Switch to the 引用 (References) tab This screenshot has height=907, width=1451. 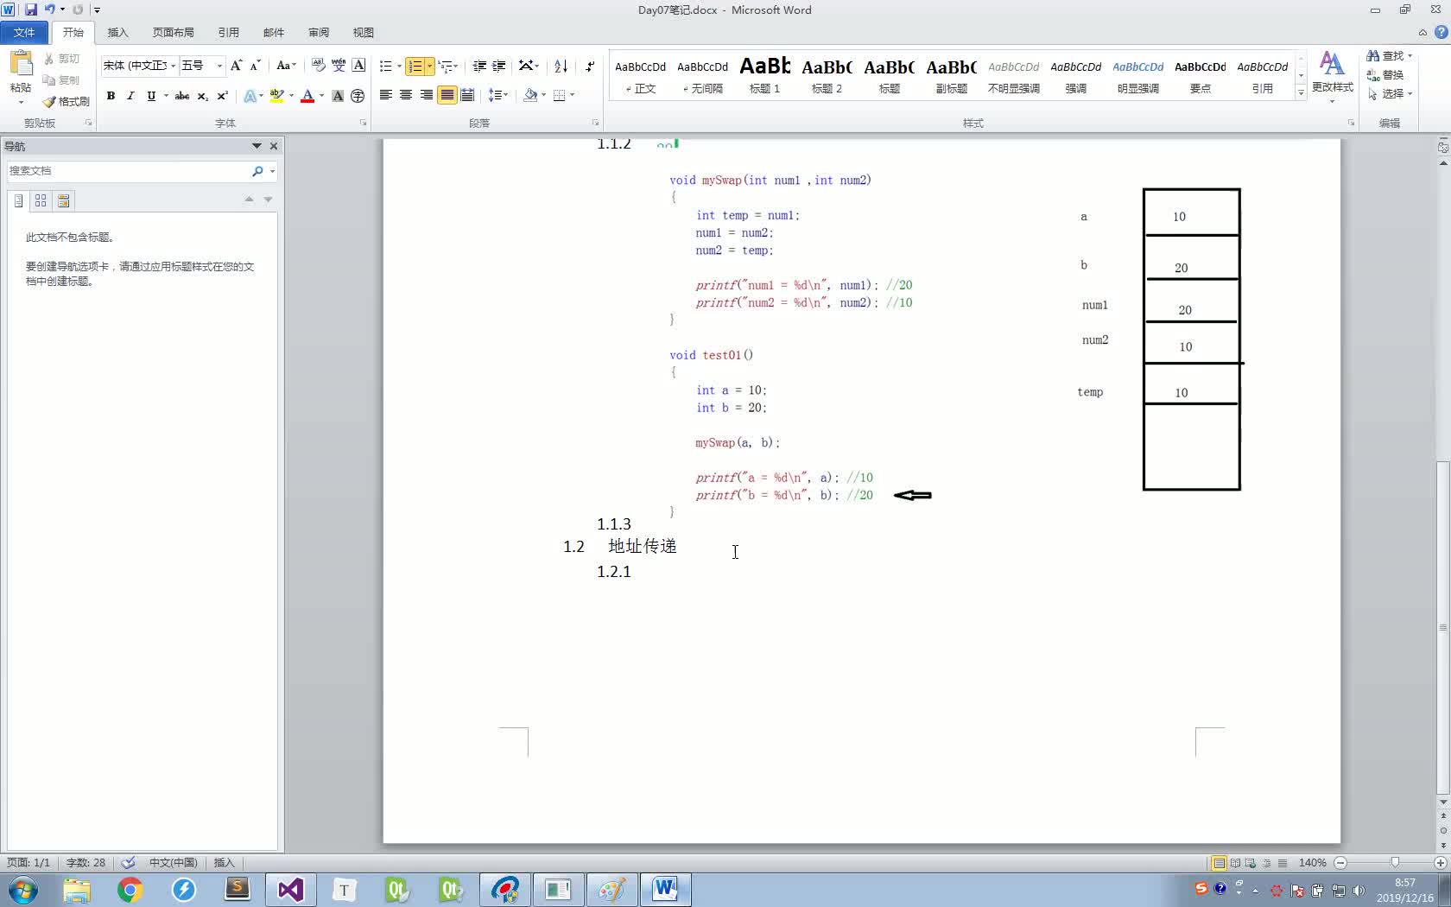(x=228, y=32)
